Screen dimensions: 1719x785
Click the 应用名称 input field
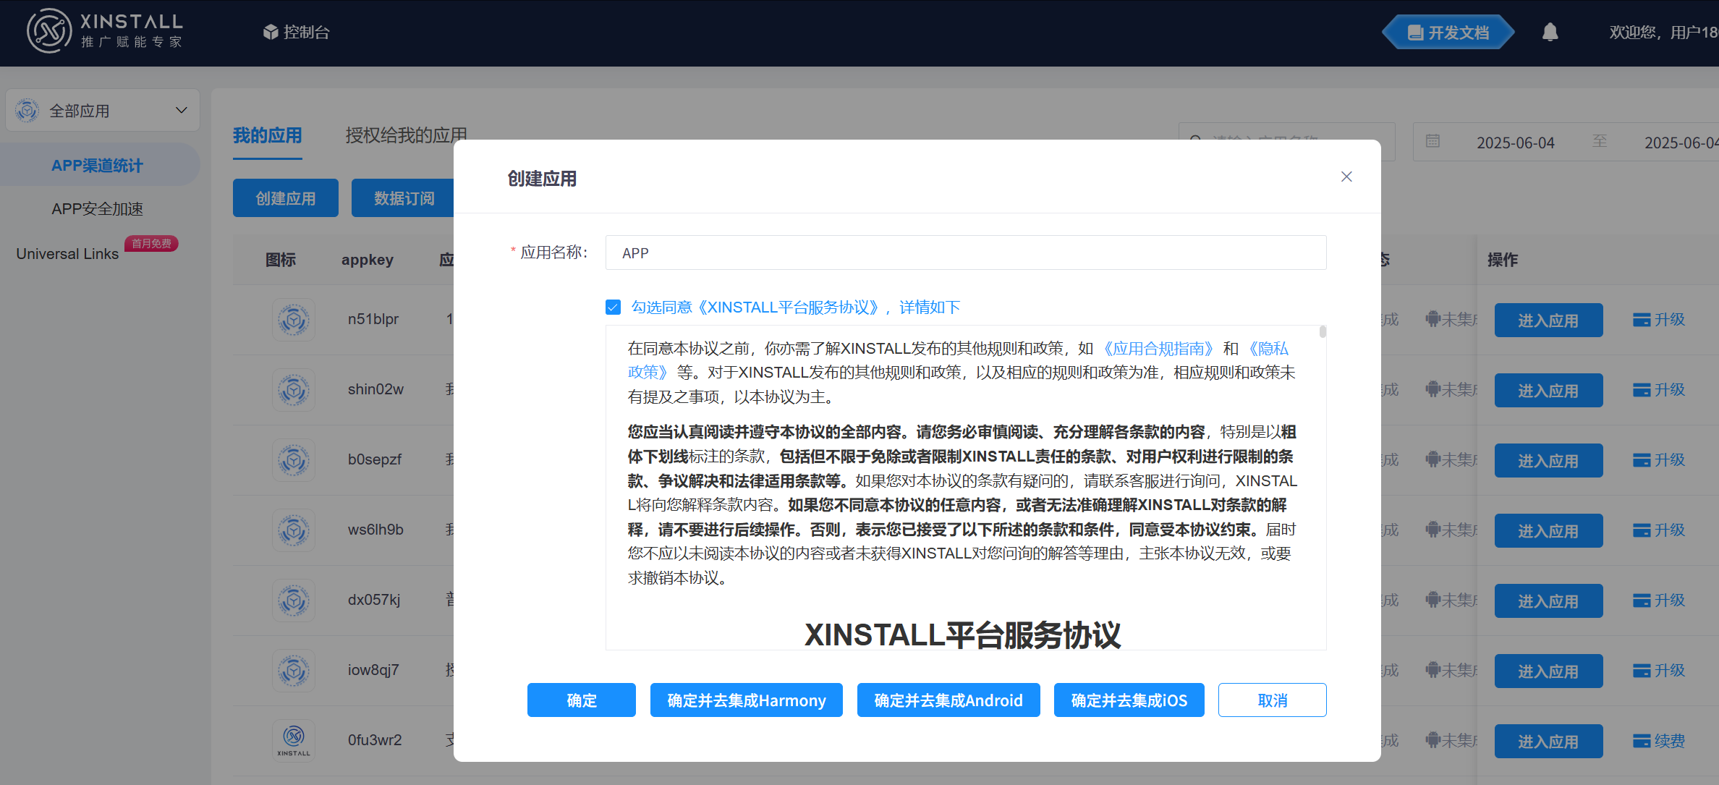(x=966, y=253)
